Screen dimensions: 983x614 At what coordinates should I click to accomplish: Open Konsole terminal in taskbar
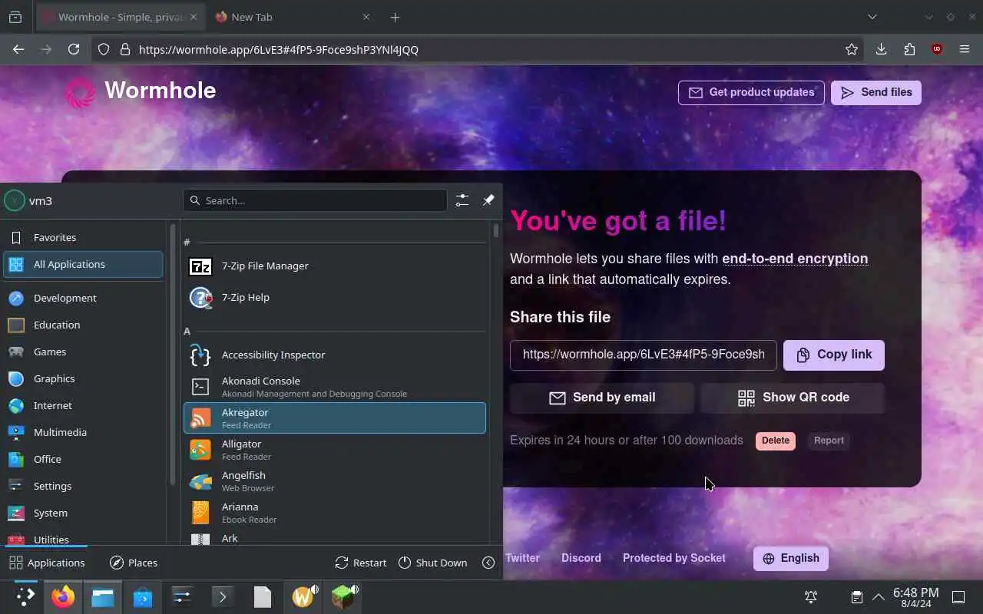223,596
